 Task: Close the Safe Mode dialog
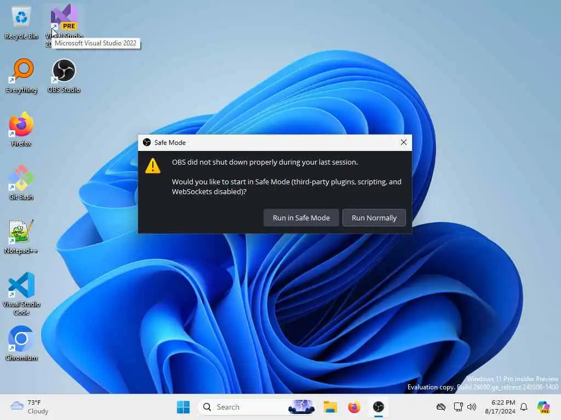point(404,143)
